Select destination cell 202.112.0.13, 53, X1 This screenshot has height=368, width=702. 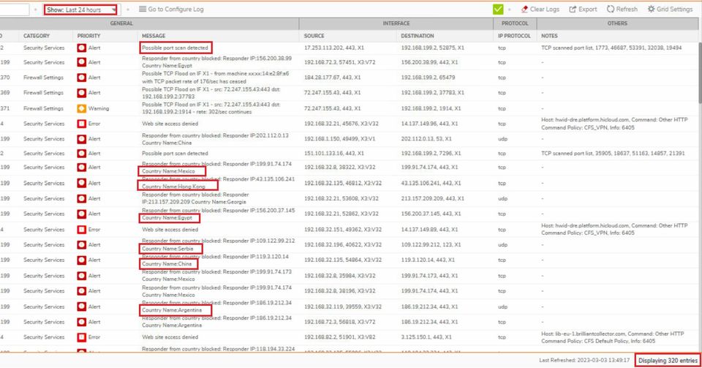pos(426,139)
